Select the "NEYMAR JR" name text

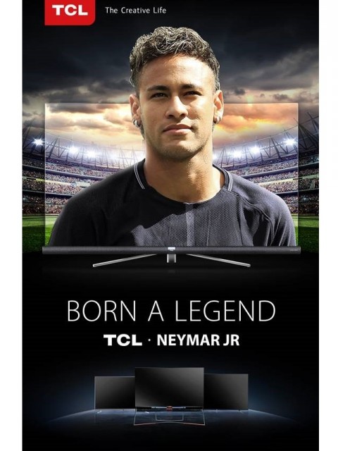(198, 340)
